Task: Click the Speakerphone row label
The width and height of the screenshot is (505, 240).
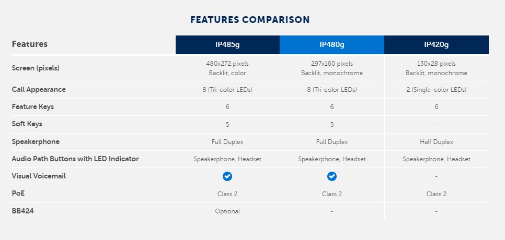Action: 36,141
